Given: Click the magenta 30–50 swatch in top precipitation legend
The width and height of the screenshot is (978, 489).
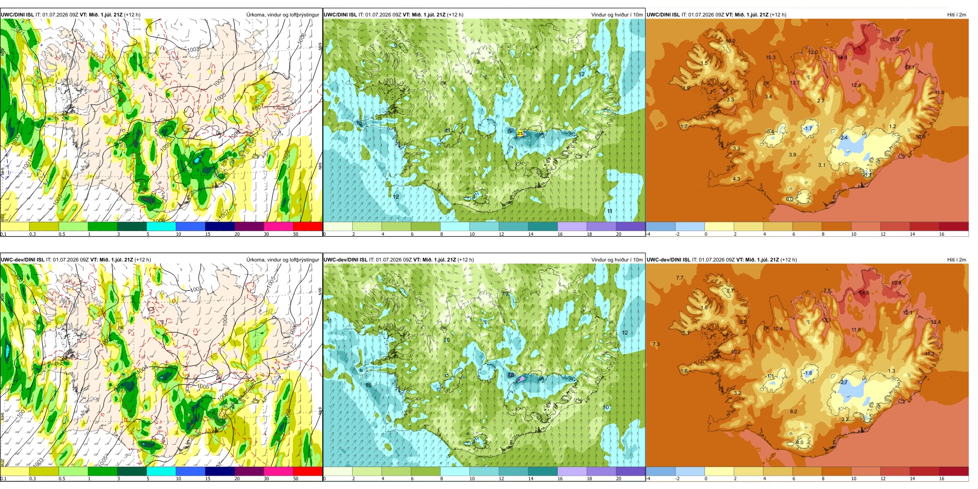Looking at the screenshot, I should click(278, 226).
